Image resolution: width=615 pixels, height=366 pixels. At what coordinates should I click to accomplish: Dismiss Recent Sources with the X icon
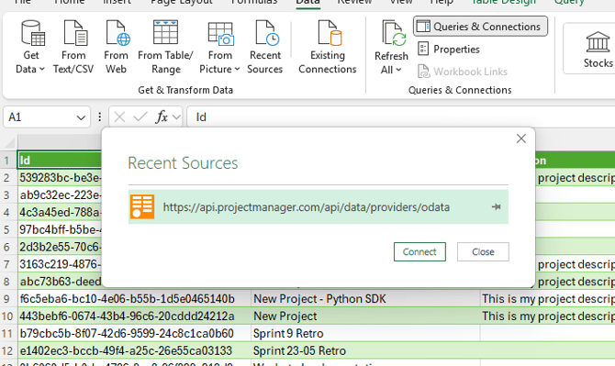click(520, 139)
